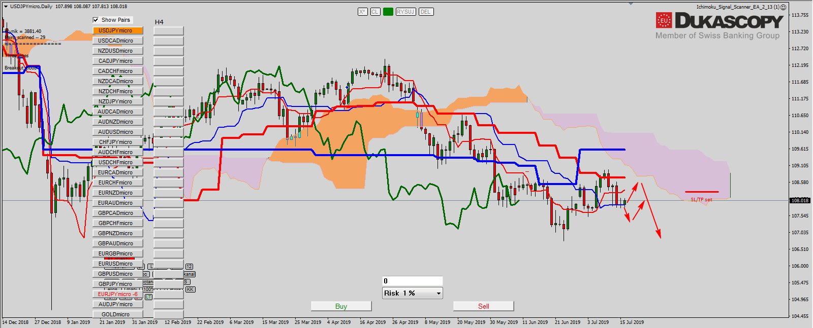Click the Expert Advisor smiley face icon
The height and width of the screenshot is (328, 813).
pyautogui.click(x=784, y=7)
